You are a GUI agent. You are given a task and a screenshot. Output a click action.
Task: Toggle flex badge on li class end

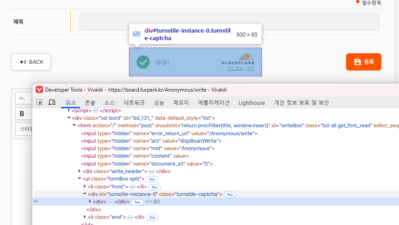click(152, 218)
